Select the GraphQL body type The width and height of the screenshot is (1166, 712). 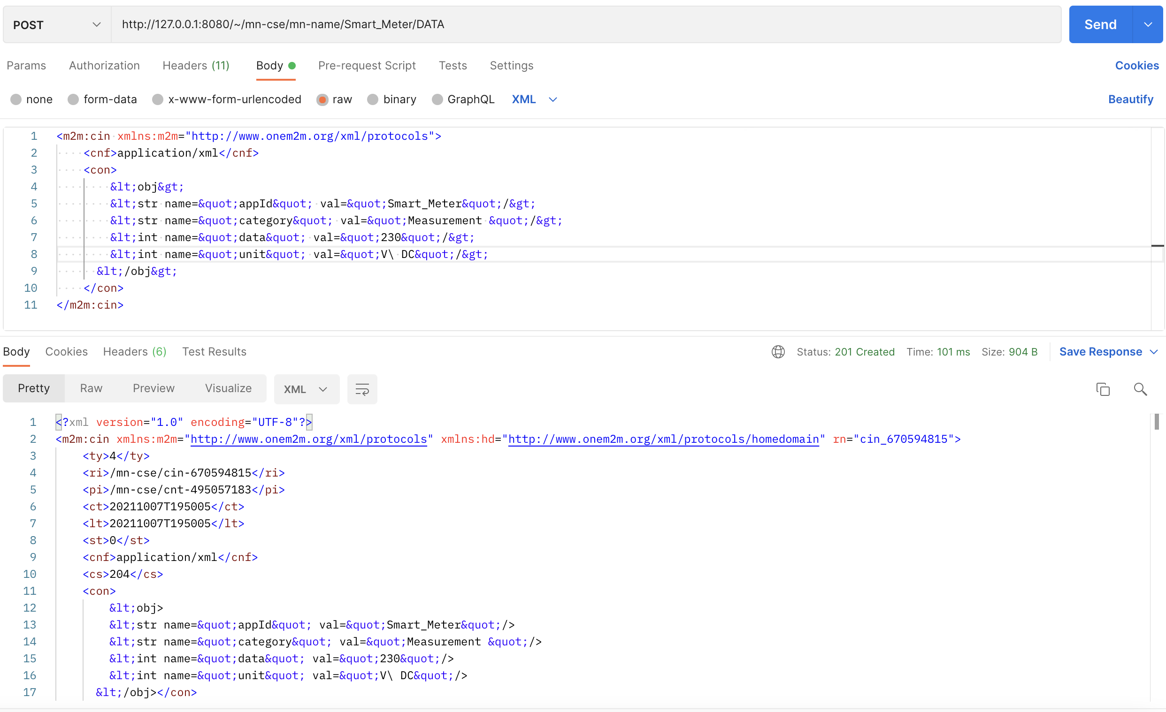[x=463, y=99]
